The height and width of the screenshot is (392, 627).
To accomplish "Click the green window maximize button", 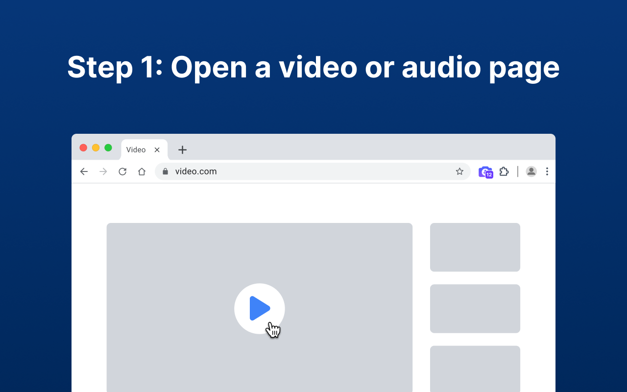I will tap(108, 148).
